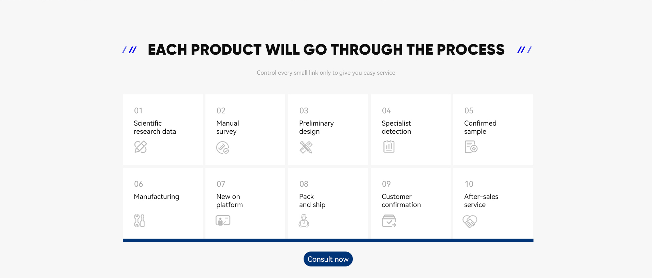
Task: Click the Preliminary design pencil-ruler icon
Action: click(x=306, y=147)
